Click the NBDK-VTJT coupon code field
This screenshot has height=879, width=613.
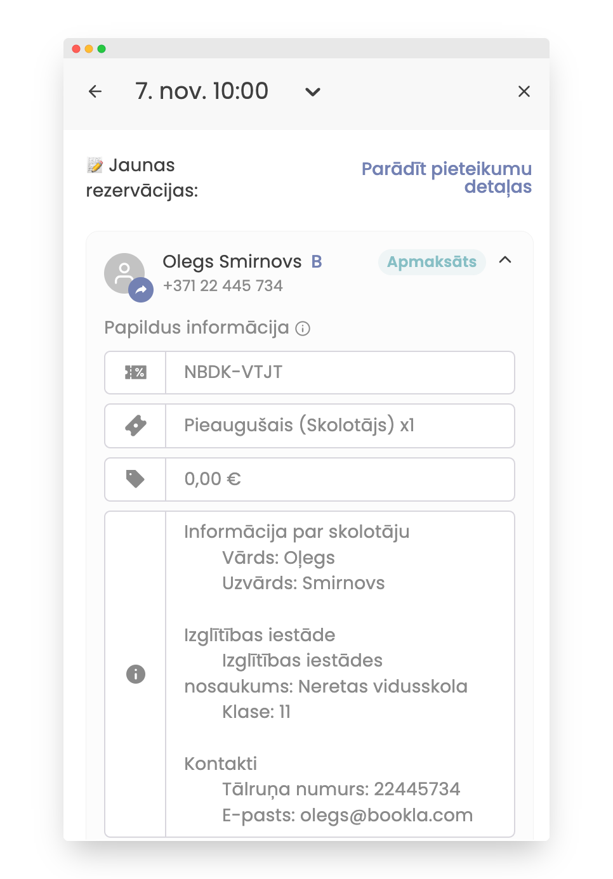click(339, 372)
